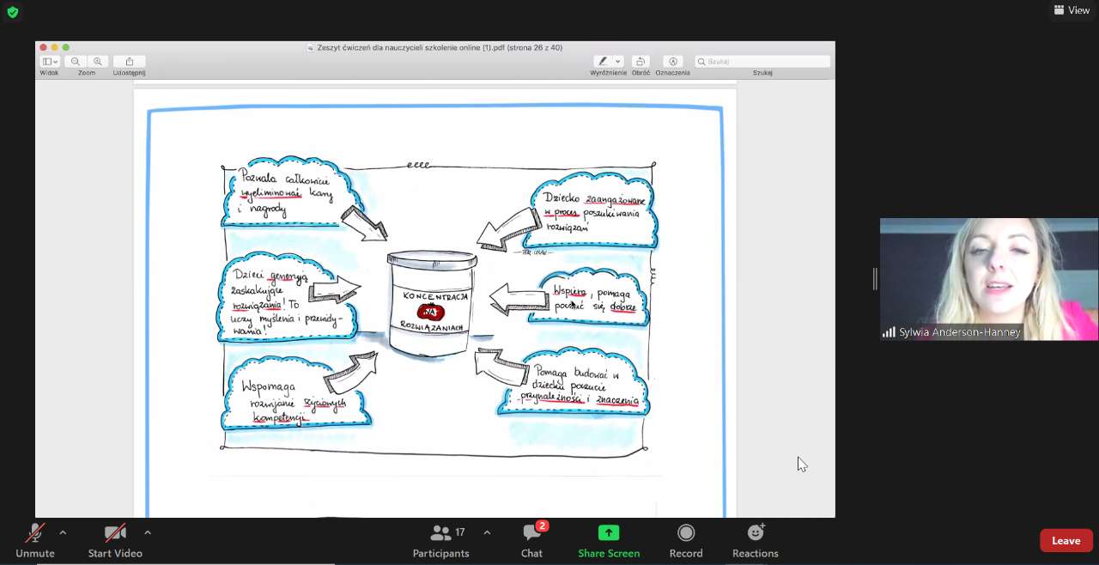Click the Udostępnij share icon
The height and width of the screenshot is (565, 1099).
pos(130,62)
